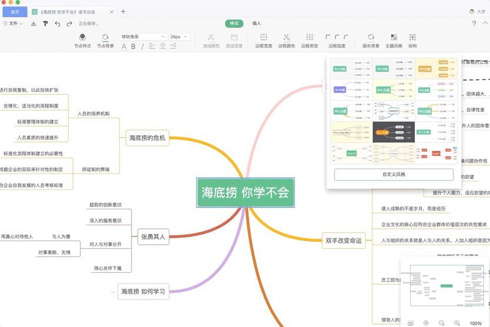The image size is (490, 327).
Task: Open the 边框宽度 border width tool
Action: [263, 41]
